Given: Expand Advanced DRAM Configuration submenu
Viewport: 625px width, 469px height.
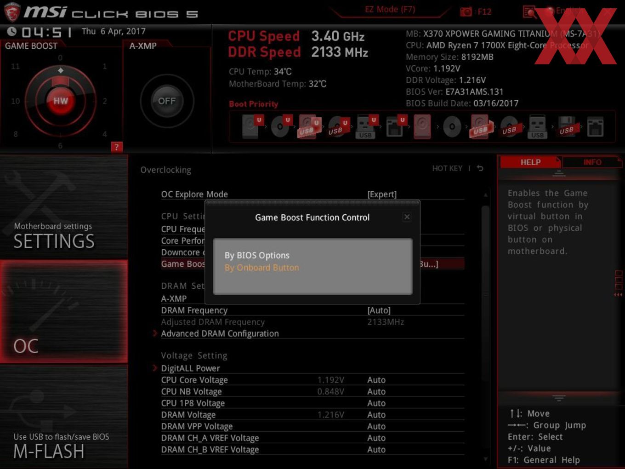Looking at the screenshot, I should [220, 334].
